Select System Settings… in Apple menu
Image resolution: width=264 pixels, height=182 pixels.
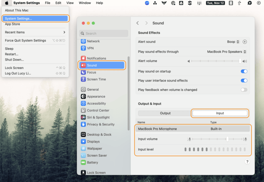(x=35, y=18)
